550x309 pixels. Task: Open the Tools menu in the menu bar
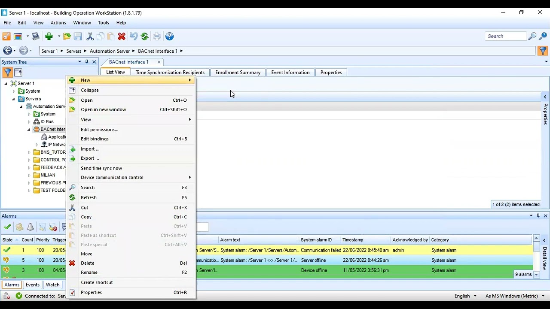coord(103,23)
